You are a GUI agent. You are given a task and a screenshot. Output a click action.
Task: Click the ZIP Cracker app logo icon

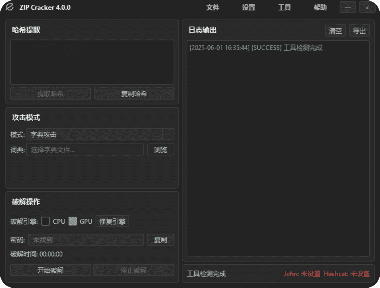pyautogui.click(x=10, y=7)
